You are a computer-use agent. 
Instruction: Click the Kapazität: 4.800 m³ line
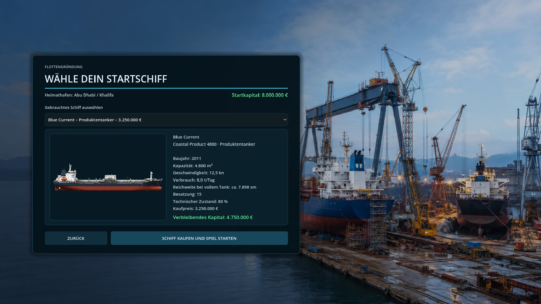pyautogui.click(x=193, y=166)
